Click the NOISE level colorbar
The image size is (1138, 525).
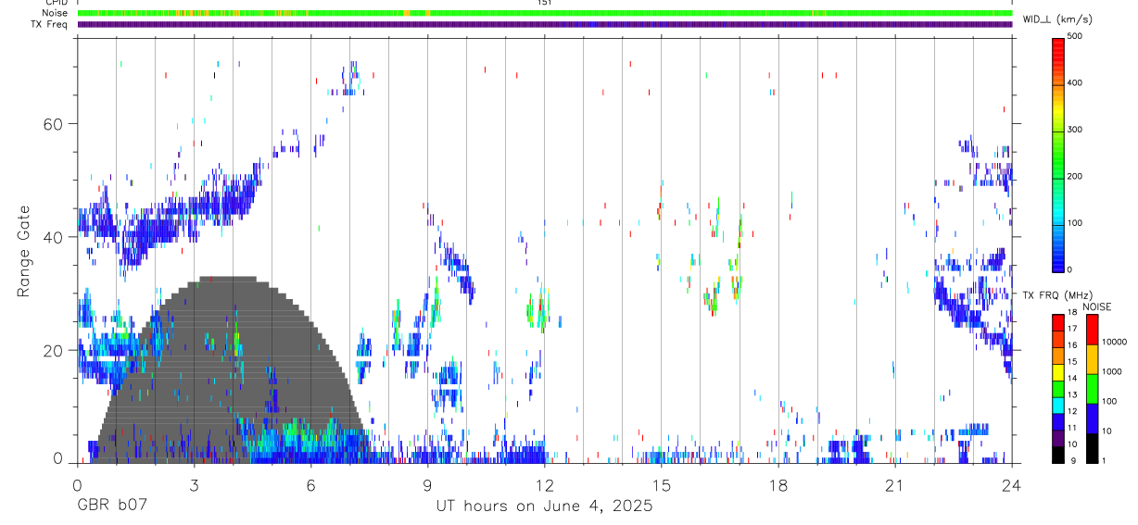(1092, 388)
